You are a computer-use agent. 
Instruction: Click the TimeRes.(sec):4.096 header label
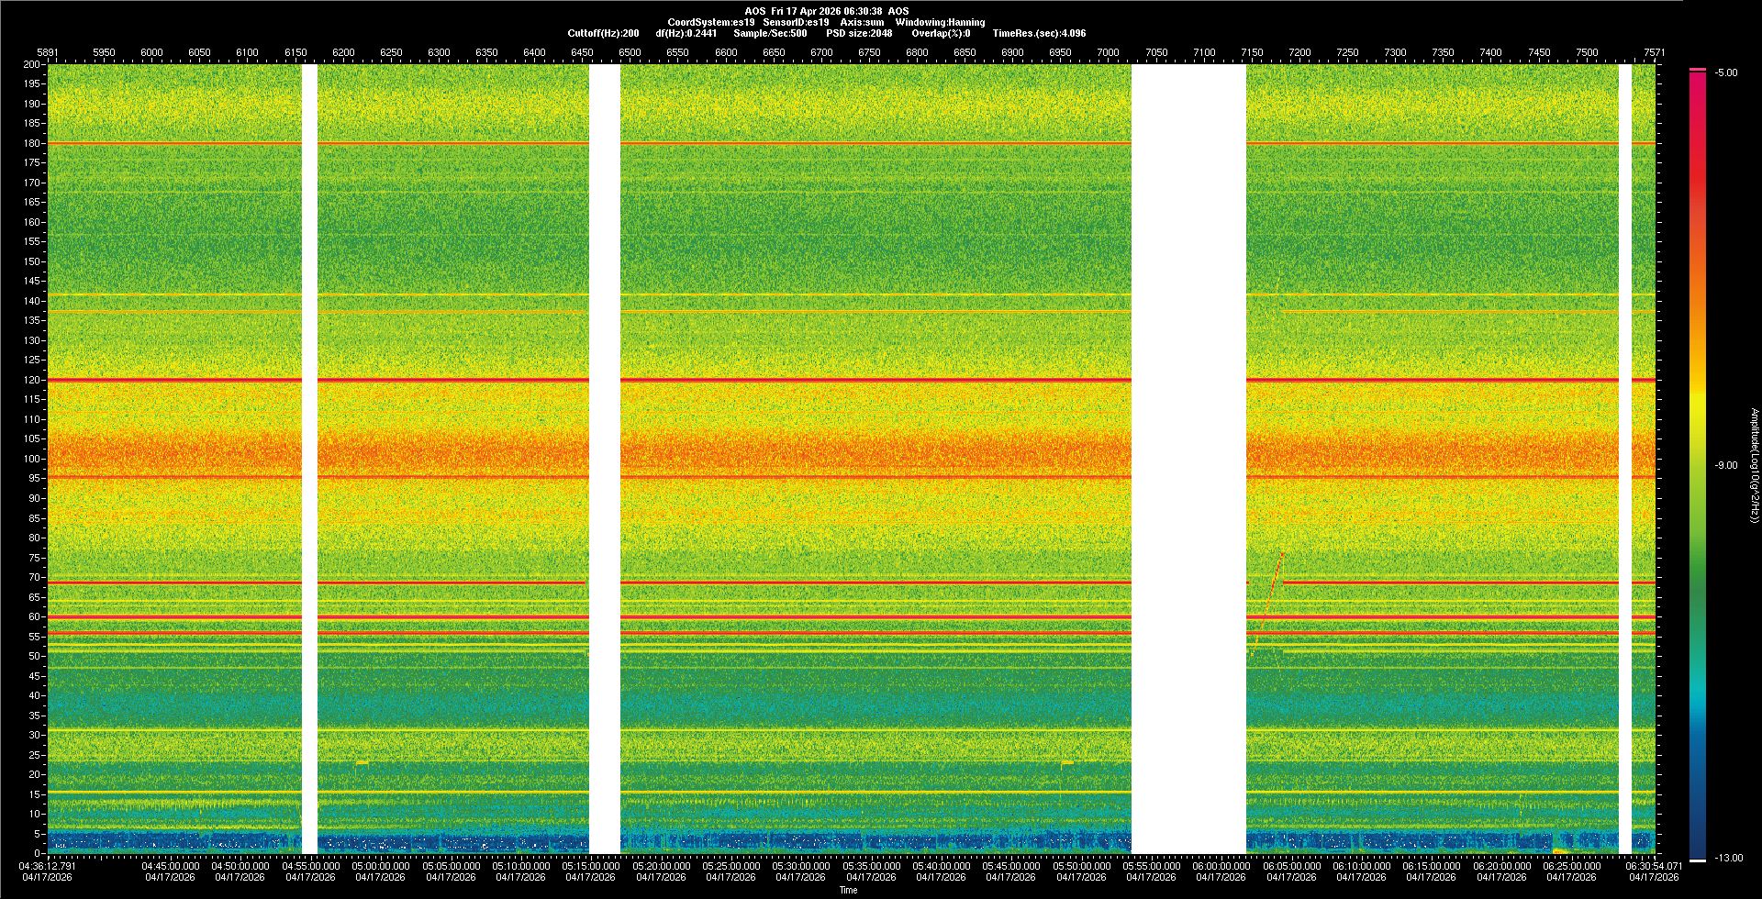point(1039,33)
